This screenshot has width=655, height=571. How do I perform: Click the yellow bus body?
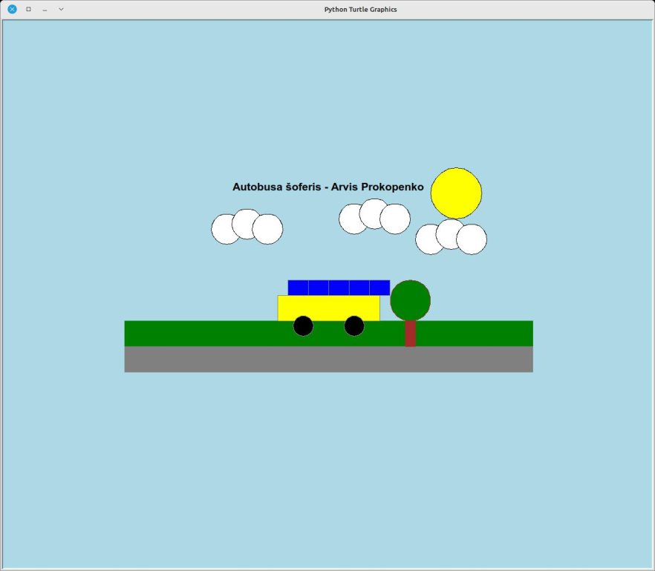[x=329, y=309]
